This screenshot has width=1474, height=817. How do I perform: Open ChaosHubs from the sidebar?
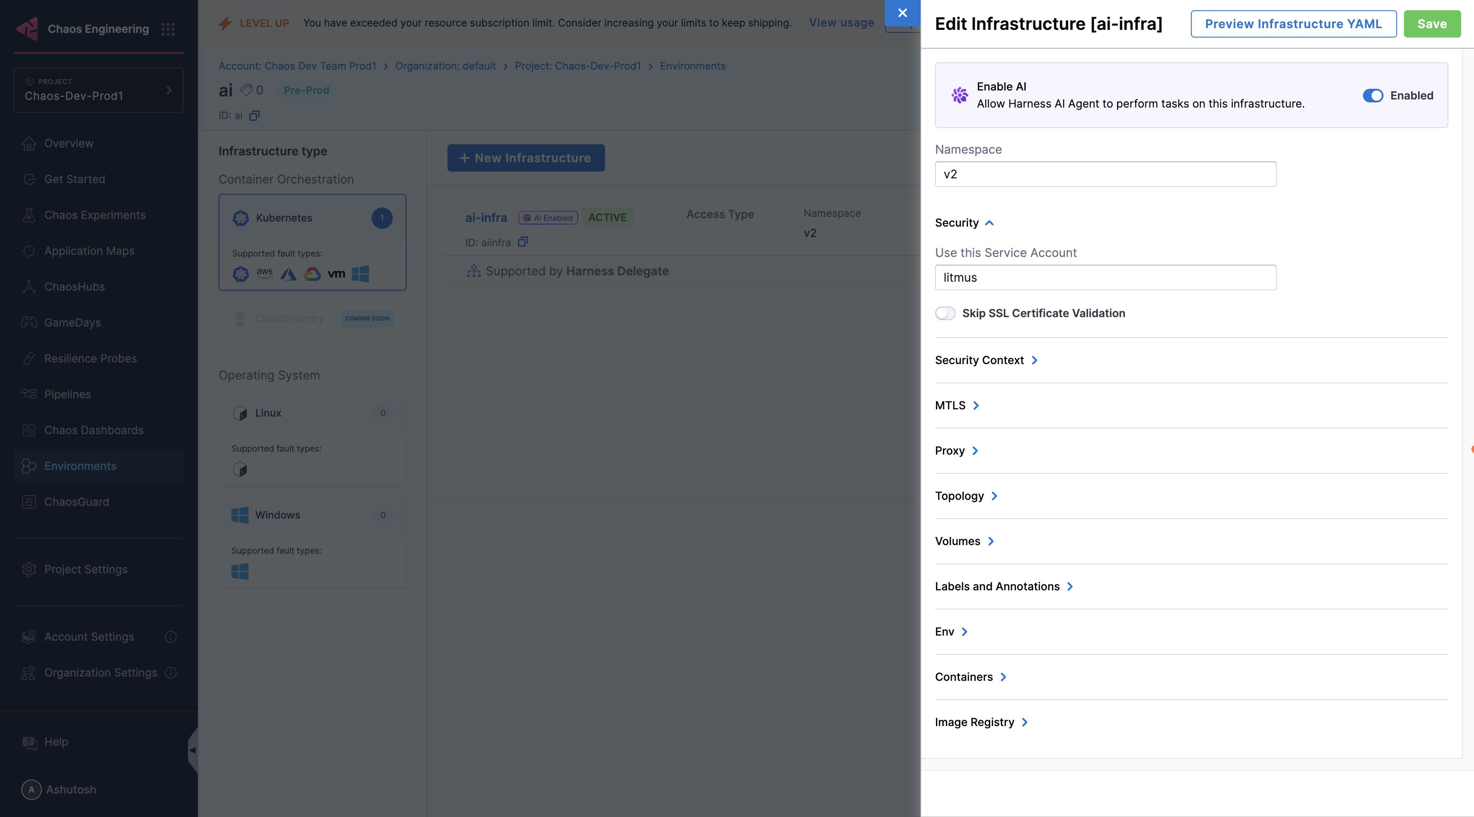click(74, 286)
